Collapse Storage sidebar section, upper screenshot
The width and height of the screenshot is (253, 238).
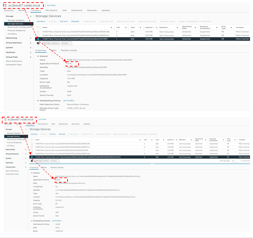click(31, 16)
